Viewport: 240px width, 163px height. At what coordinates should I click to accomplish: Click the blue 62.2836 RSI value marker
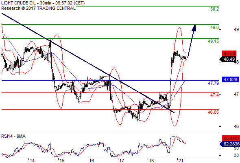tap(229, 144)
